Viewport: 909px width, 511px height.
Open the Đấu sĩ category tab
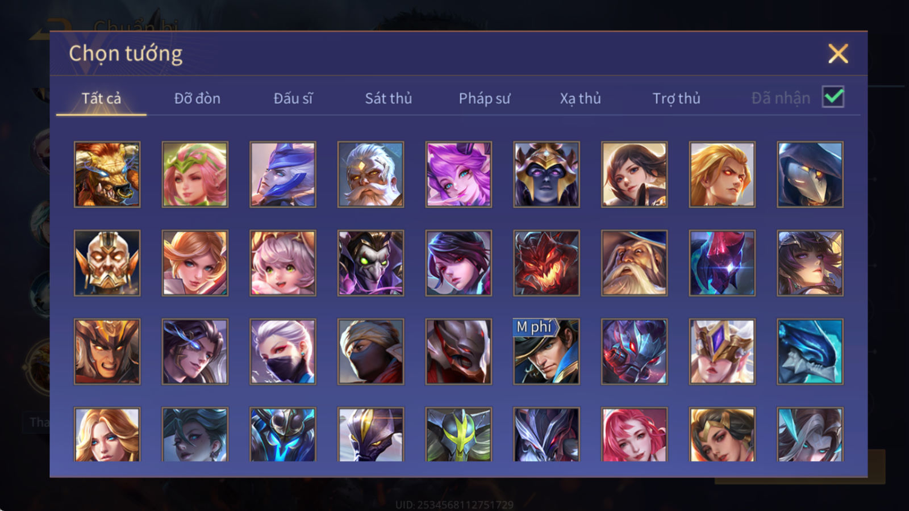click(293, 98)
